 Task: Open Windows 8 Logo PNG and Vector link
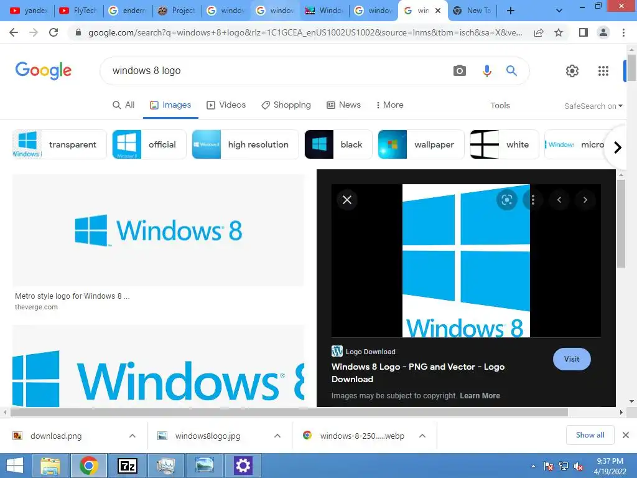[x=418, y=373]
